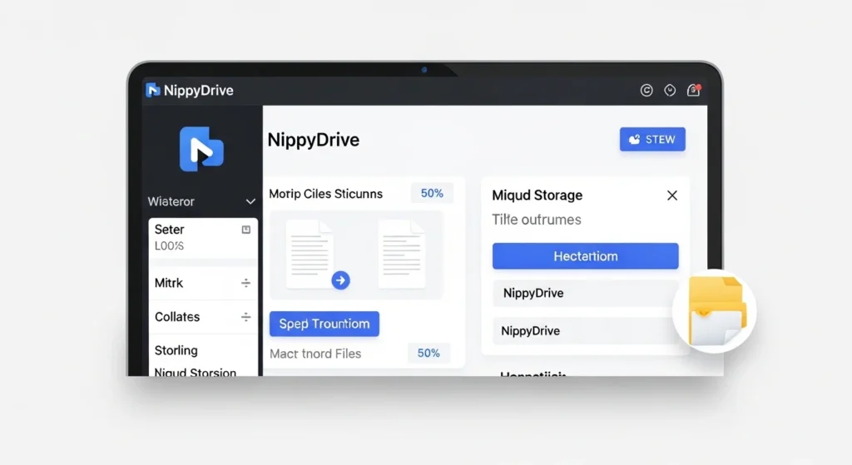Expand the Collates row divider icon
852x465 pixels.
pyautogui.click(x=245, y=317)
